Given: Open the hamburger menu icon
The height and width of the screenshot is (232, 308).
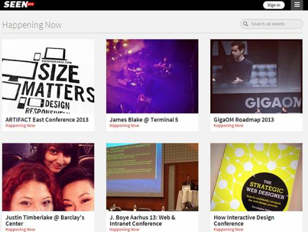Looking at the screenshot, I should coord(297,5).
